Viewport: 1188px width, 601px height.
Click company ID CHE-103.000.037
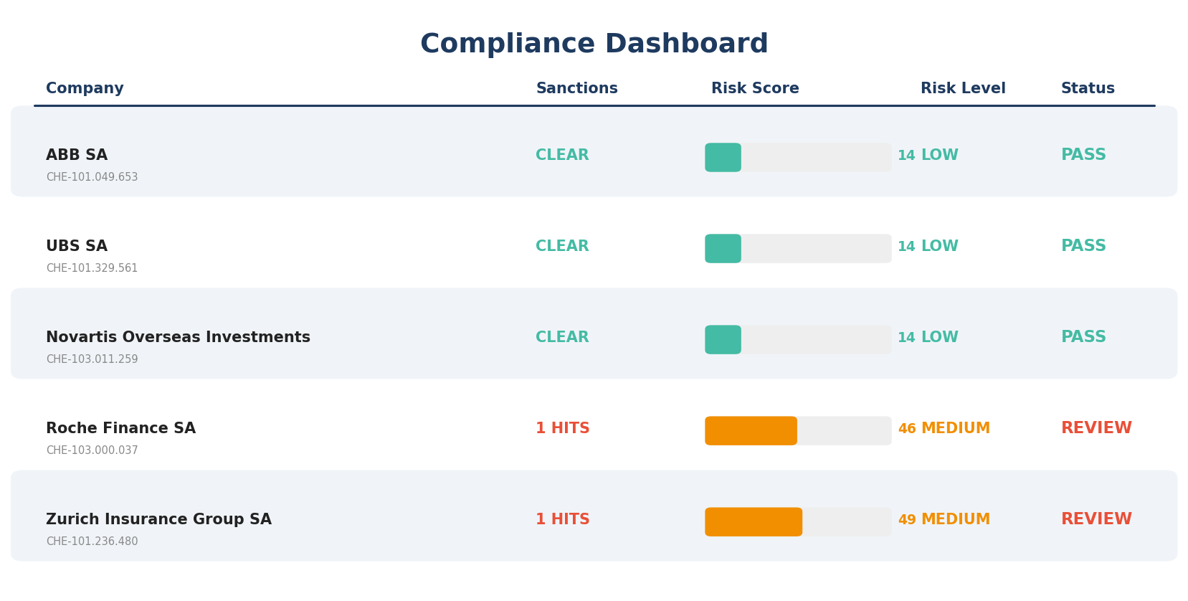click(92, 450)
